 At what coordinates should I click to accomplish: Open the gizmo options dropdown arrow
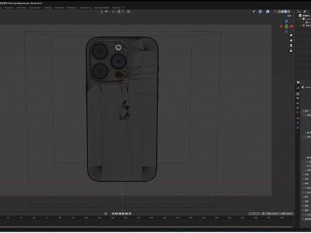point(264,12)
